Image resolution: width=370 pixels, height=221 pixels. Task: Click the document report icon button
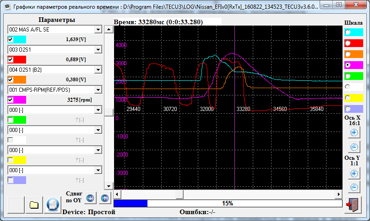tap(53, 204)
